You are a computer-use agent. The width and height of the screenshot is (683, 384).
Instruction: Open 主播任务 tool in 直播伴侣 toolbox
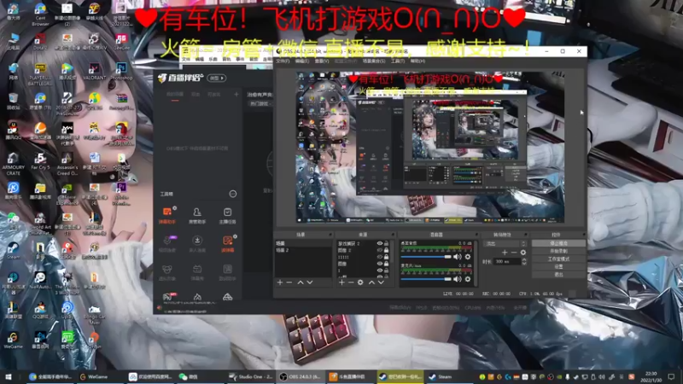coord(227,216)
